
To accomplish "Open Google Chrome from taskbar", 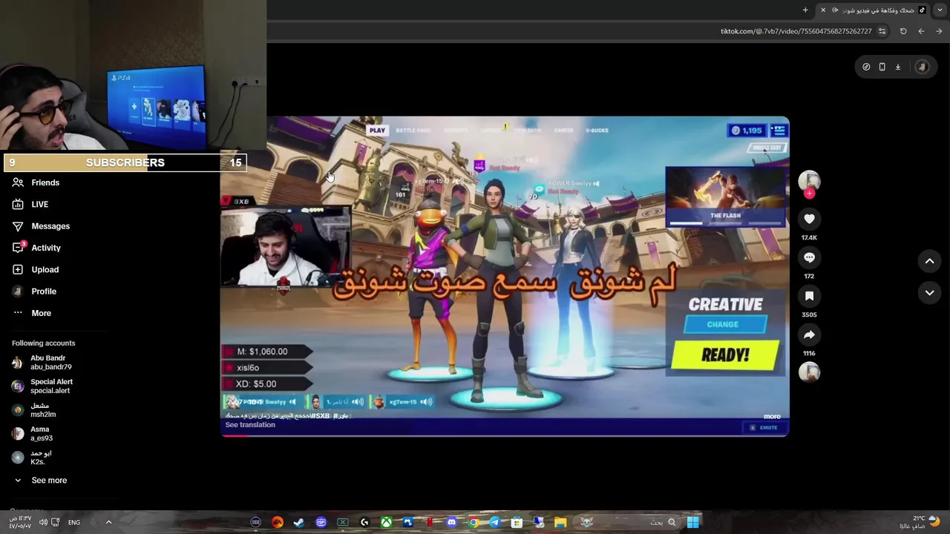I will point(473,522).
